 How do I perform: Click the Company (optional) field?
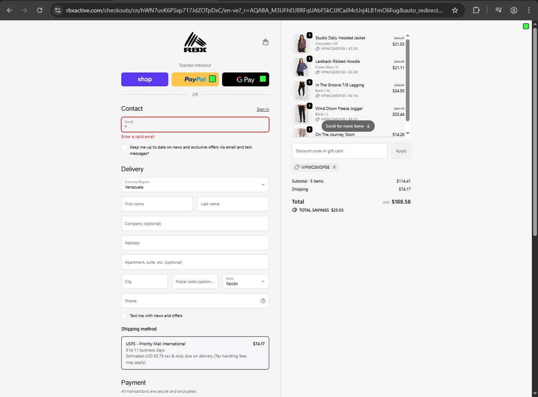(195, 223)
